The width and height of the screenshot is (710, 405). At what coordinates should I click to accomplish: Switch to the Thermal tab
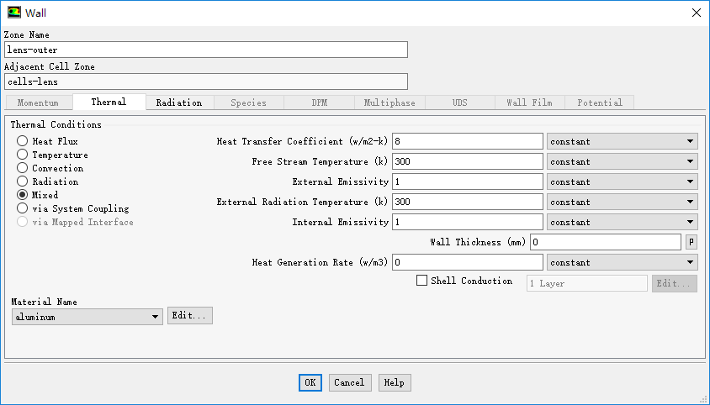pos(109,102)
